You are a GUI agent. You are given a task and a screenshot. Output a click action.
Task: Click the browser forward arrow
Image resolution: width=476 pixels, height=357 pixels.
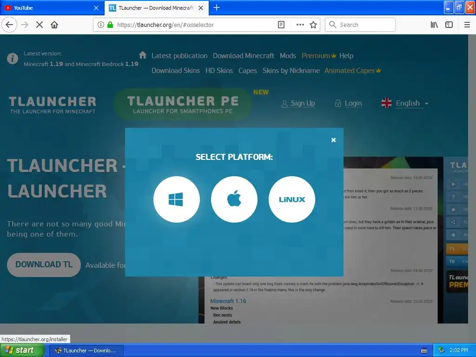[25, 25]
